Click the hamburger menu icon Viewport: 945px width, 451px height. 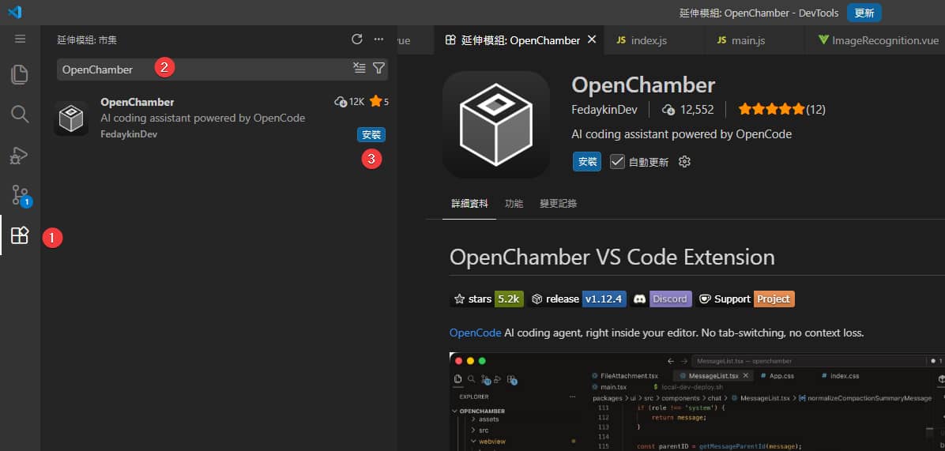pos(20,39)
